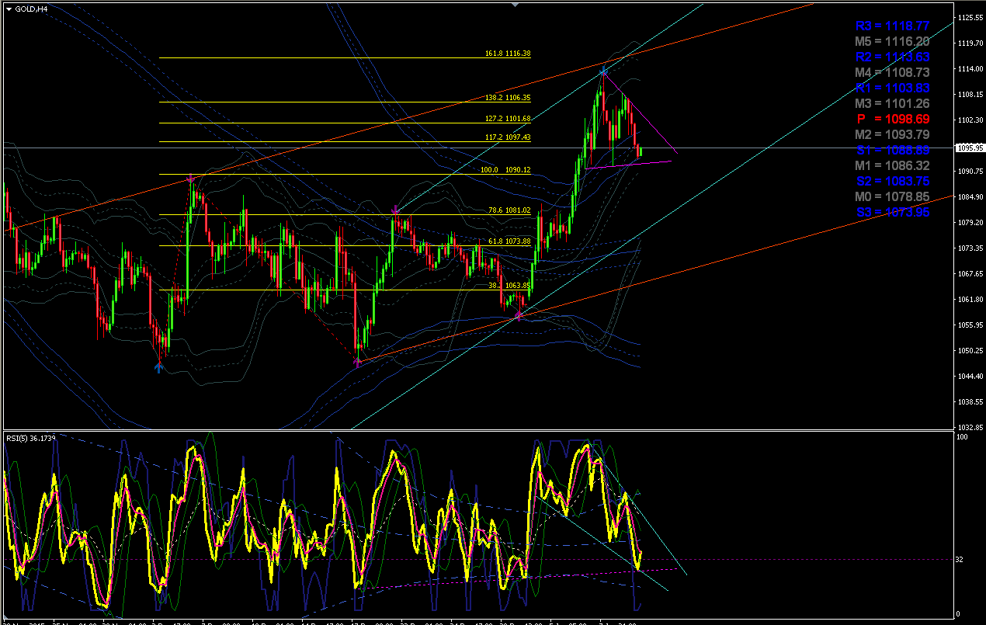Click the 138.2 1106.35 Fibonacci label
This screenshot has height=625, width=986.
click(507, 98)
